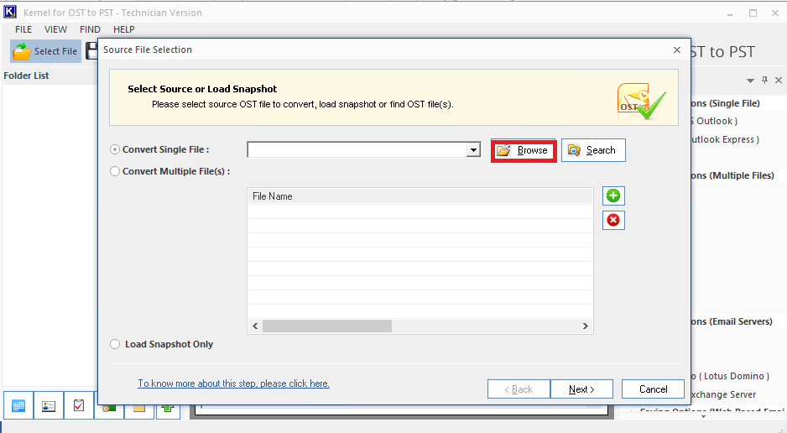Close the right pane with its X

pos(779,81)
